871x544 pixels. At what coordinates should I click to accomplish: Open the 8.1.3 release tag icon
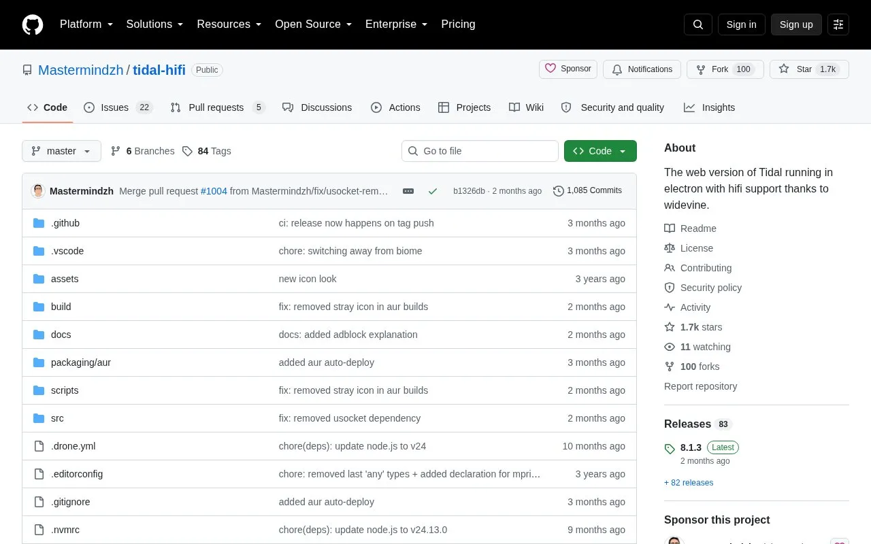670,448
